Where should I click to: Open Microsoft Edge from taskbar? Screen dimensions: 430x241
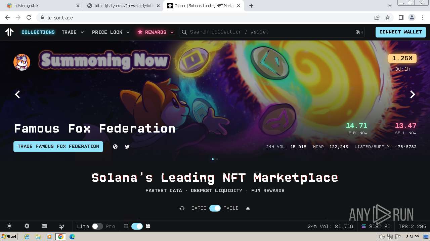72,237
